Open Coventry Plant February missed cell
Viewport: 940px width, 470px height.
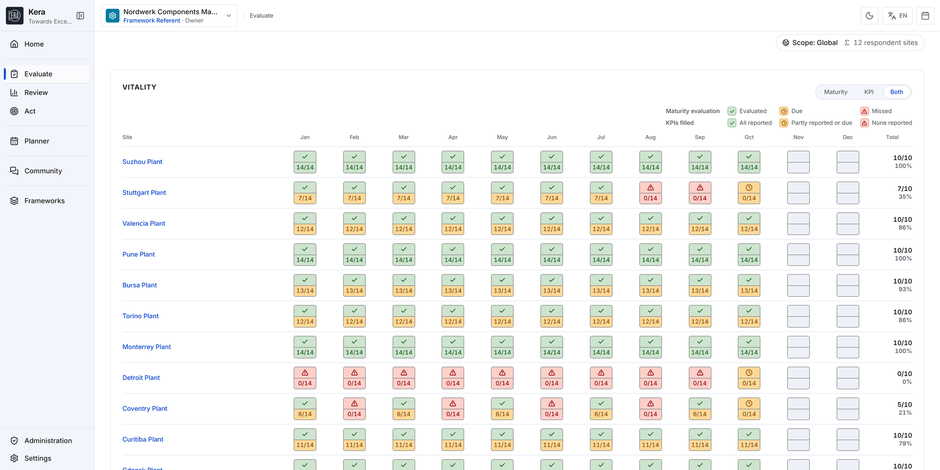(354, 409)
